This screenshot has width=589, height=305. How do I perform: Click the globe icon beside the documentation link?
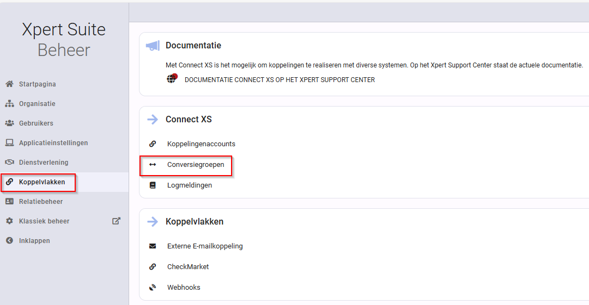tap(172, 79)
